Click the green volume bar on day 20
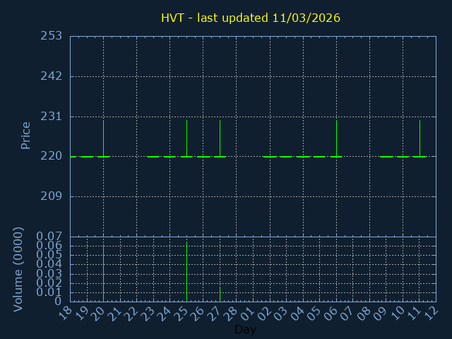This screenshot has height=339, width=452. coord(103,273)
